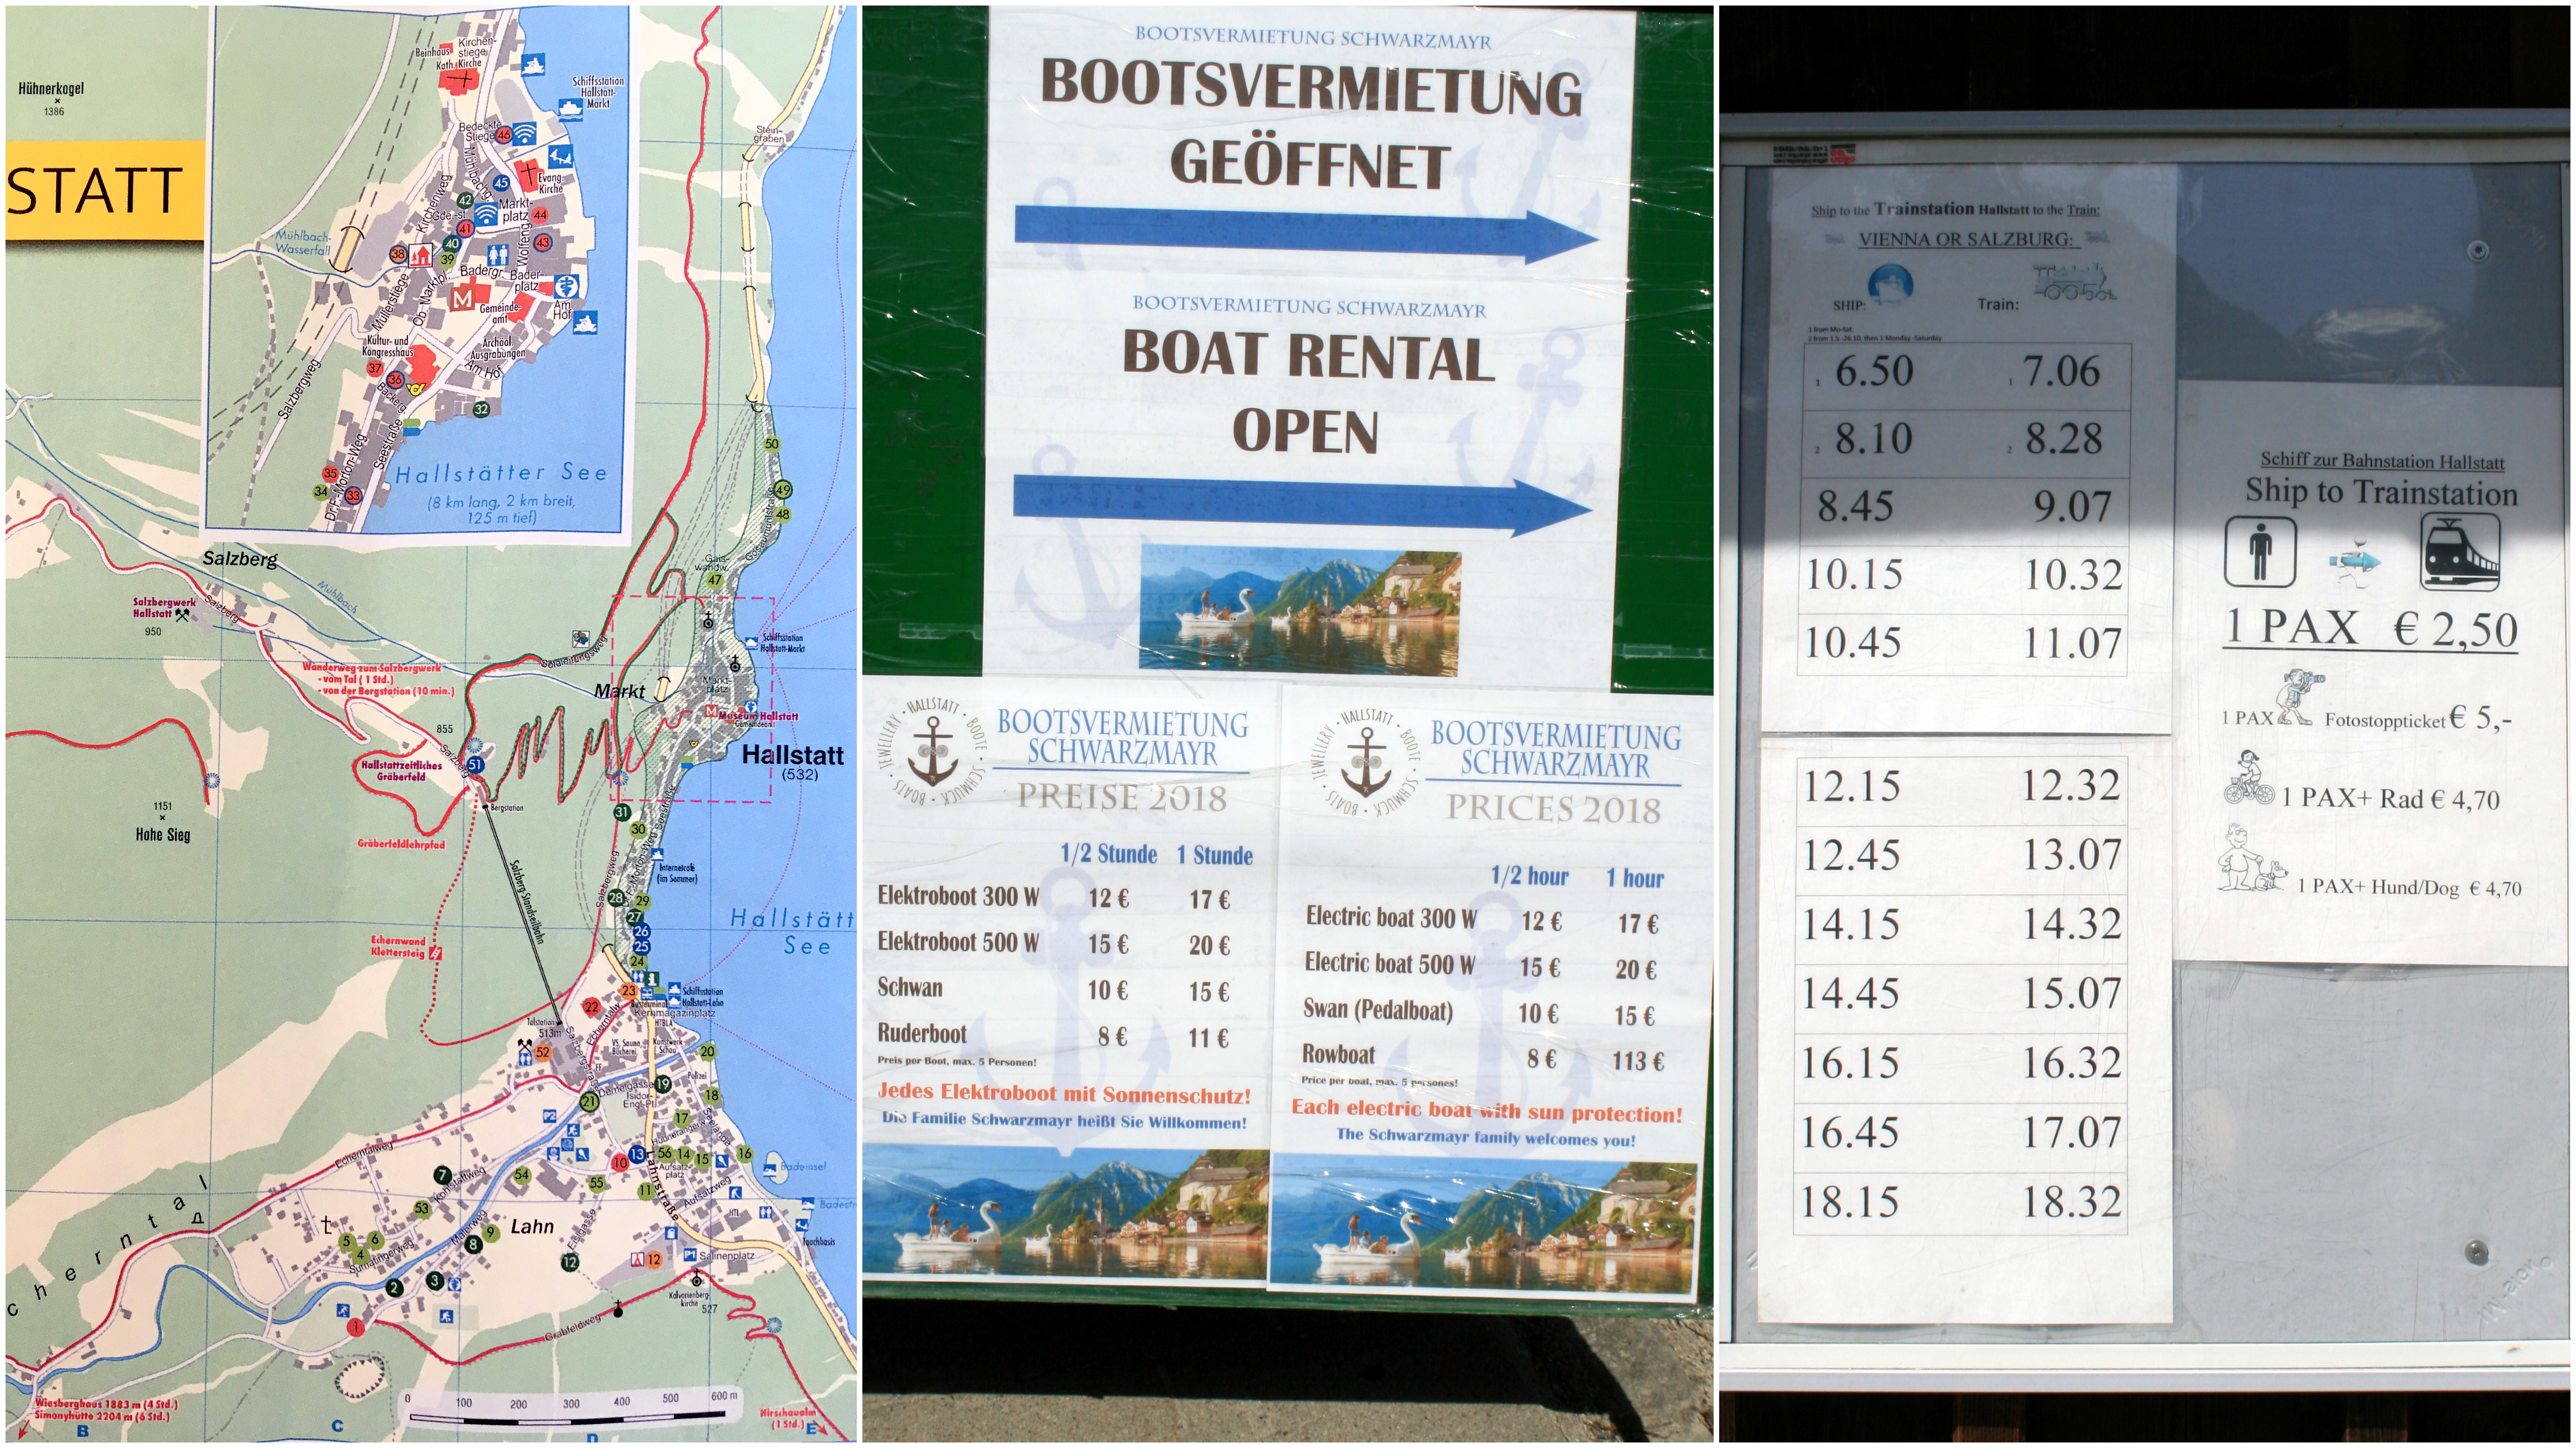Click the blue arrow under GEÖFFNET
The image size is (2576, 1448).
(1306, 232)
